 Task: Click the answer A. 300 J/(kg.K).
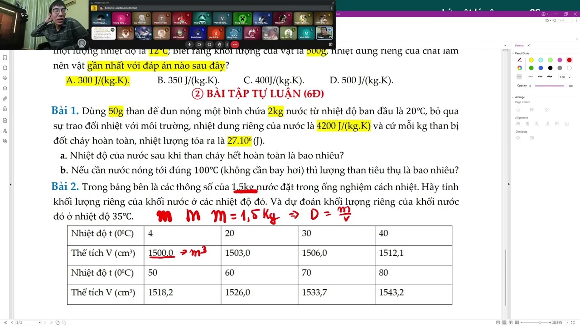coord(98,81)
